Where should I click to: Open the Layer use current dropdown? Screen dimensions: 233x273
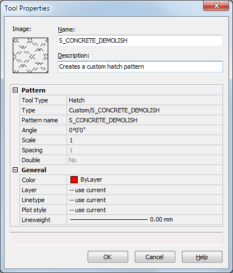click(x=144, y=190)
